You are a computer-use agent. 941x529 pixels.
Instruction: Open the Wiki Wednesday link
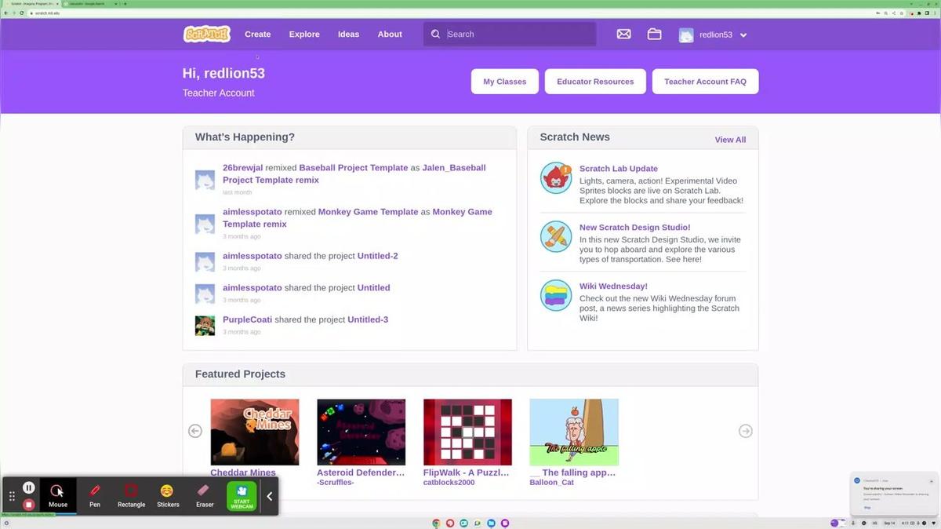(613, 286)
